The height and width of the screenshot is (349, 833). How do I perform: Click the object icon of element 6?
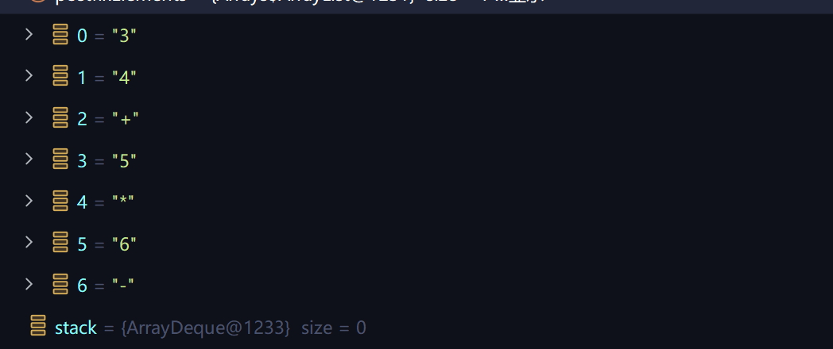click(60, 284)
